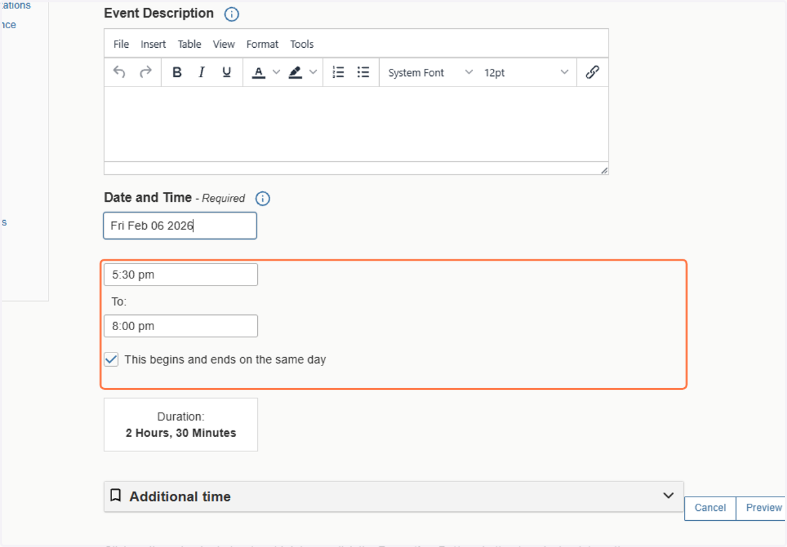Viewport: 787px width, 547px height.
Task: Open the Format menu in editor
Action: pos(262,44)
